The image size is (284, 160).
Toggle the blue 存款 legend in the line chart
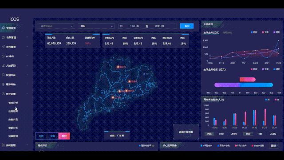click(x=254, y=32)
